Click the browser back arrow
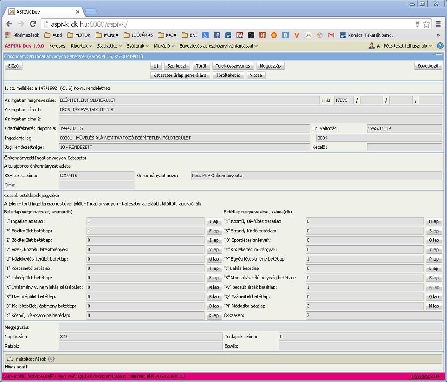The image size is (447, 382). 9,24
